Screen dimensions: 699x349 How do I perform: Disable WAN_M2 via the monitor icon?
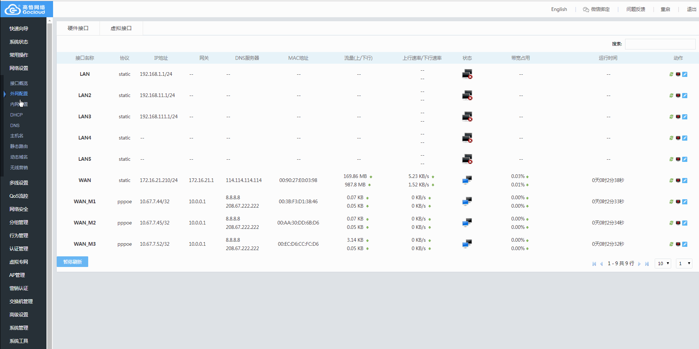pyautogui.click(x=678, y=223)
